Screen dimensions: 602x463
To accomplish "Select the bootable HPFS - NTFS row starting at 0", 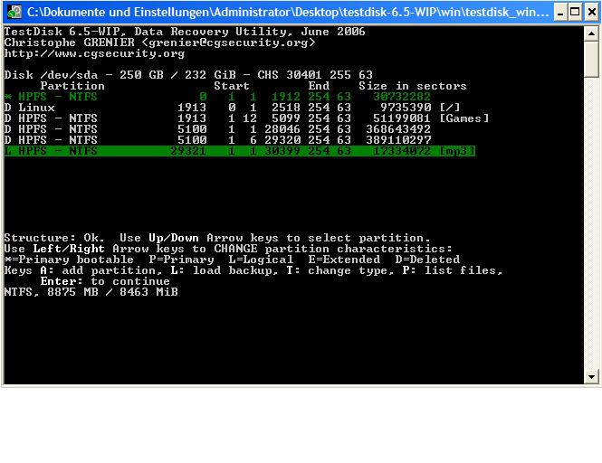I will [217, 97].
